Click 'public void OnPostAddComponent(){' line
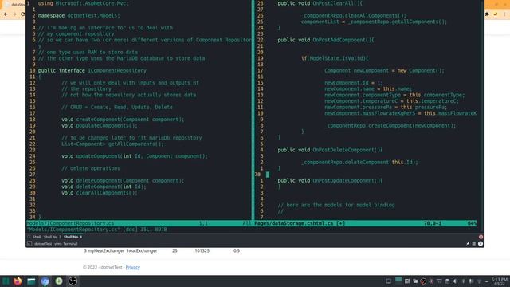The width and height of the screenshot is (510, 287). [x=326, y=40]
